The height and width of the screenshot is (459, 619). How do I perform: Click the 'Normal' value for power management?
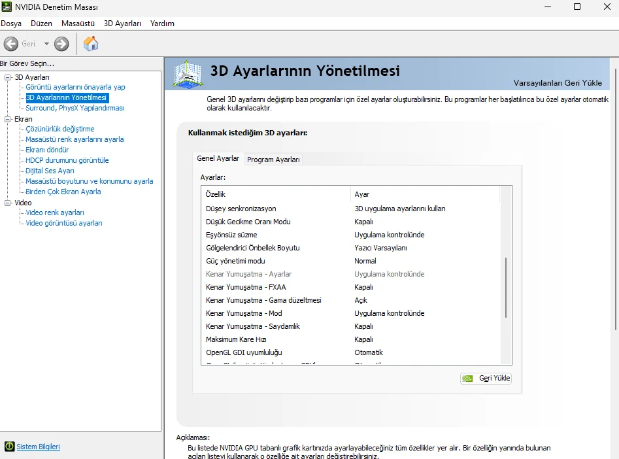pyautogui.click(x=365, y=261)
